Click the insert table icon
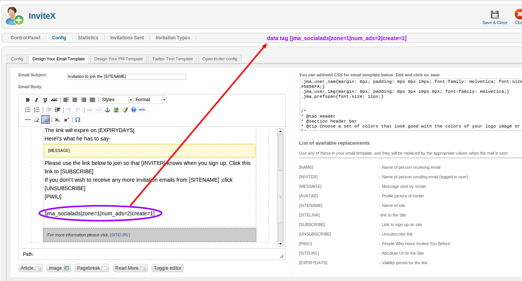522x281 pixels. [x=45, y=120]
